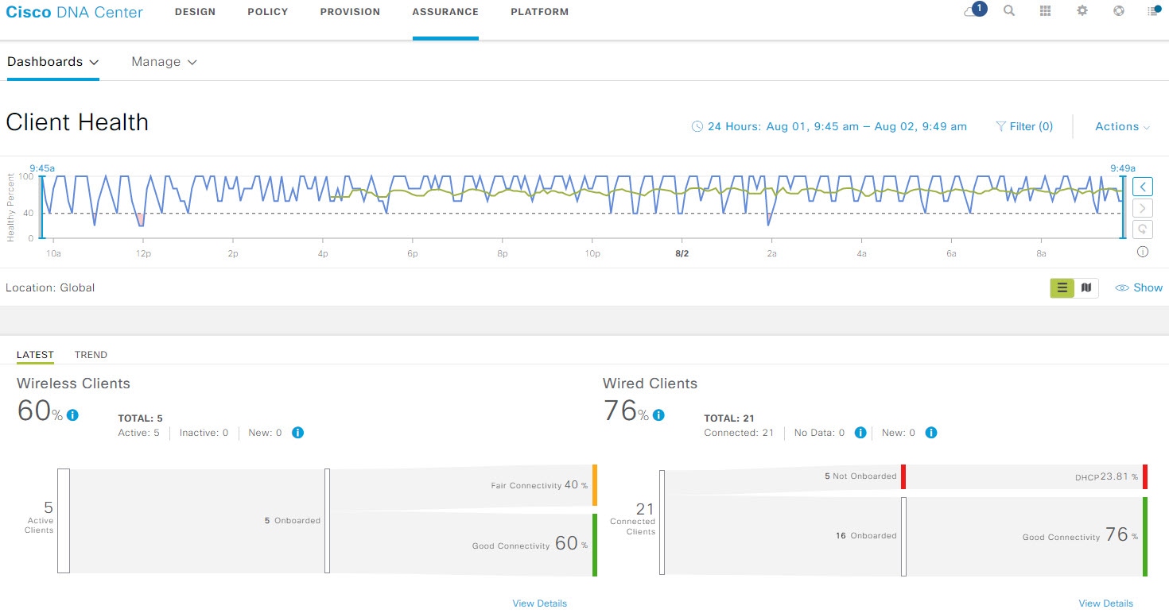Click the timeline back arrow button

point(1142,187)
